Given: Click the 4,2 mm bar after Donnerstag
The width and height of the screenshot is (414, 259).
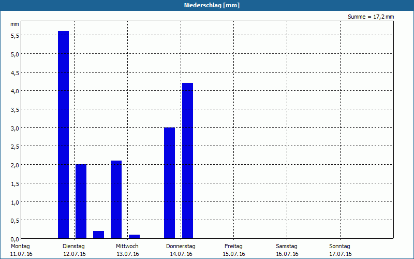Looking at the screenshot, I should tap(187, 161).
